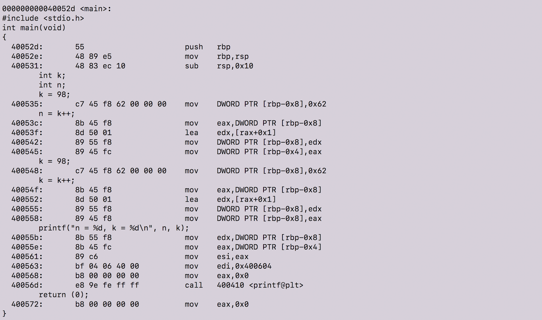Click the int main(void) declaration line
This screenshot has height=320, width=542.
tap(34, 28)
